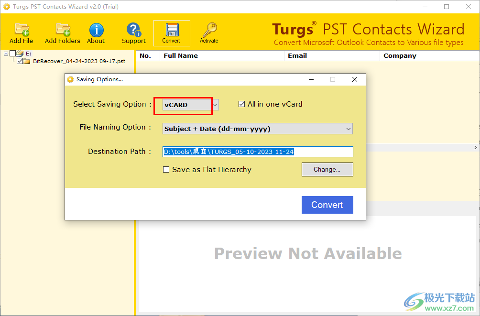
Task: Click the No. column header
Action: coord(148,56)
